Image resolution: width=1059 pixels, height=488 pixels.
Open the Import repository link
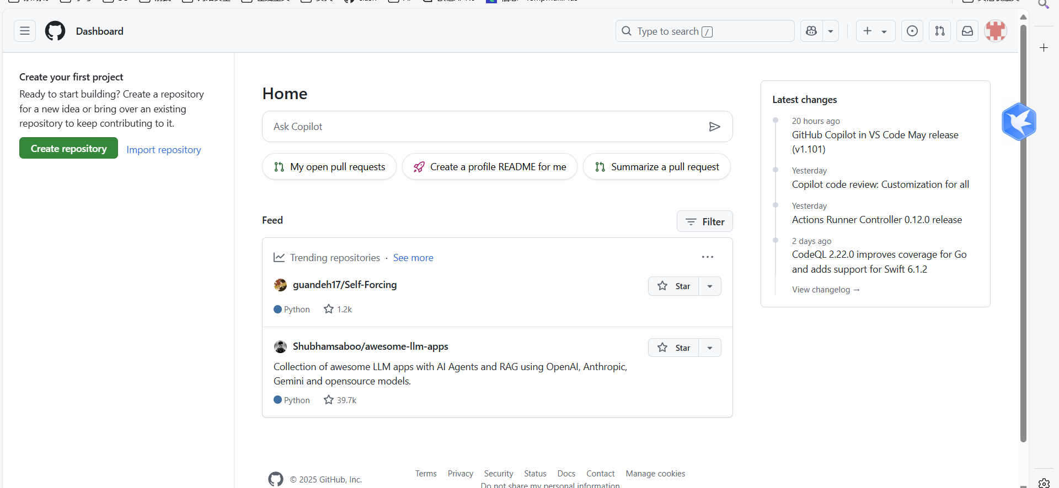164,150
